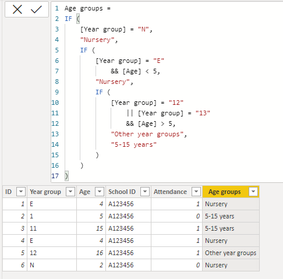Click Year group cell 'N' in row 6
Viewport: 283px width, 279px height.
52,265
